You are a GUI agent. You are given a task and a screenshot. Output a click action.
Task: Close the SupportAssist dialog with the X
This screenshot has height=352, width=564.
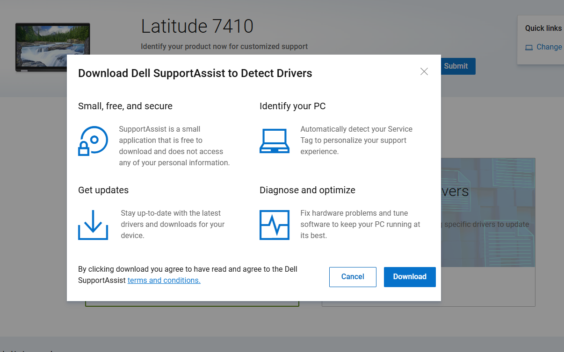(x=424, y=71)
